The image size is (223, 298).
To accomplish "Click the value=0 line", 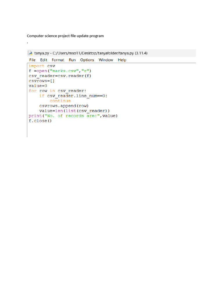I will pyautogui.click(x=38, y=86).
